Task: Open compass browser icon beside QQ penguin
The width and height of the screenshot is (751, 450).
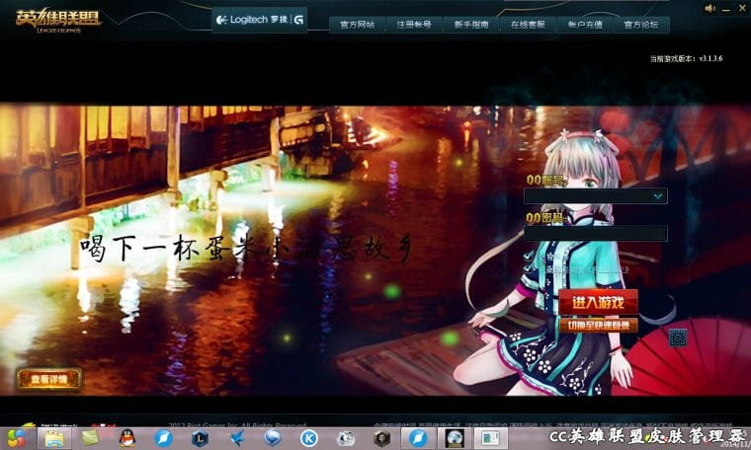Action: 163,438
